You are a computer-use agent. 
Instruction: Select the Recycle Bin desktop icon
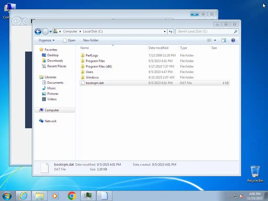255,174
